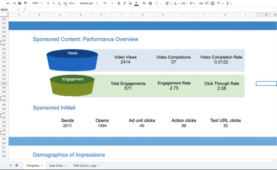Open text rotation dropdown
Screen dimensions: 277x170
192,3
